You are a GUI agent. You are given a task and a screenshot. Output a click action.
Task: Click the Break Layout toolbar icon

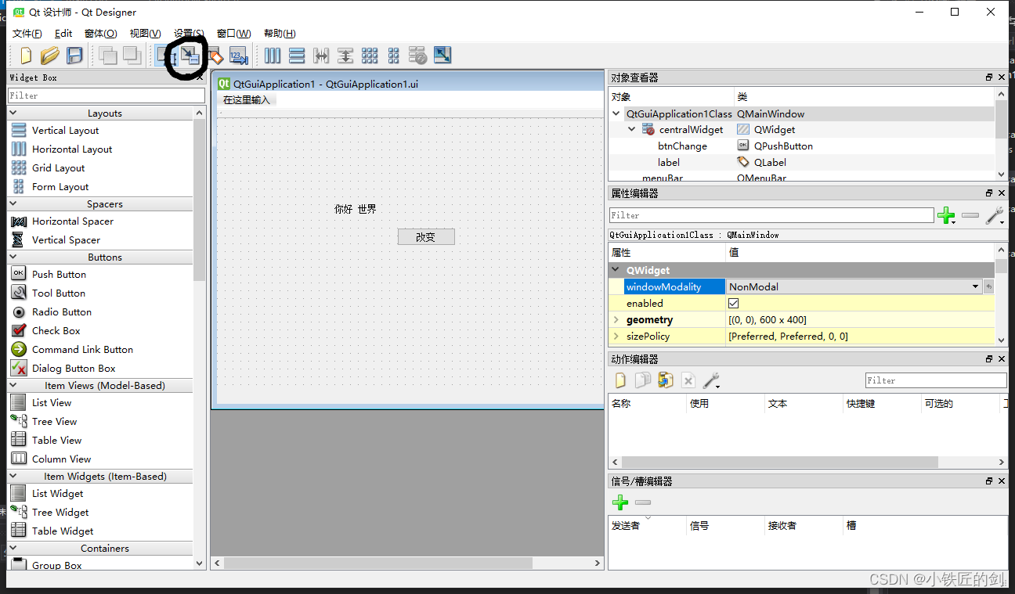point(417,55)
